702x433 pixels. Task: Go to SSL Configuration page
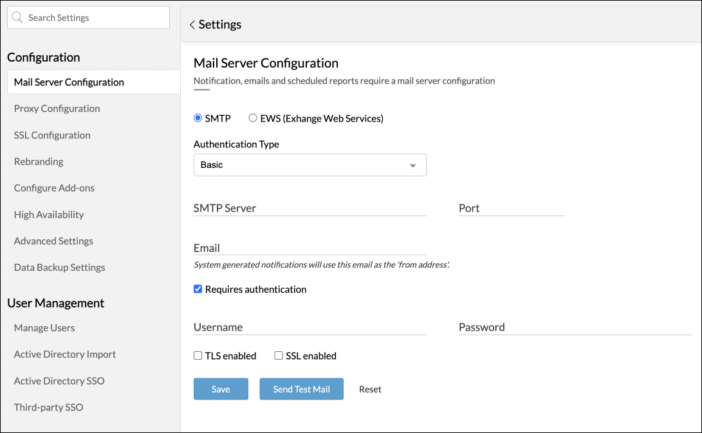[x=52, y=135]
